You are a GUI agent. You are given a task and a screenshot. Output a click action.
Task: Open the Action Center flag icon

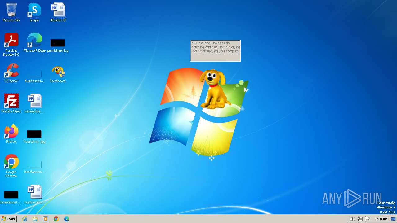pos(368,219)
